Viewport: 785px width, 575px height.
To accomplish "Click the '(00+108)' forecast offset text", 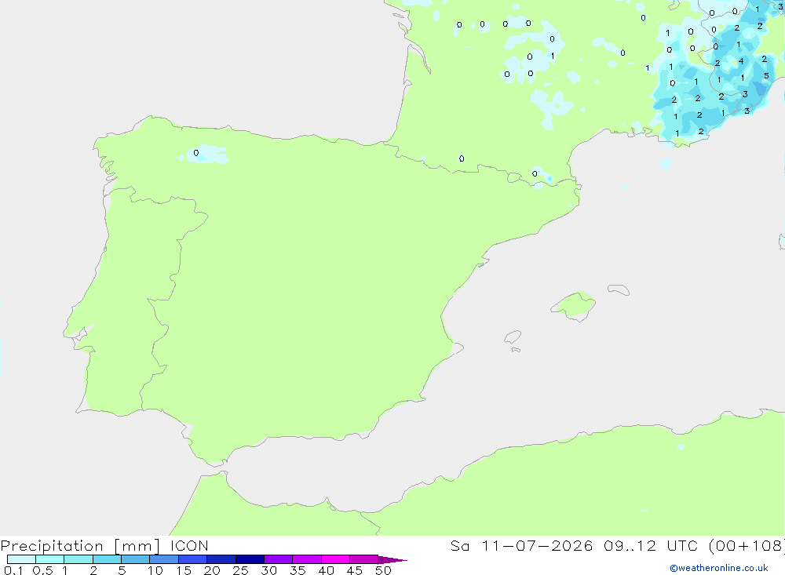I will tap(746, 545).
